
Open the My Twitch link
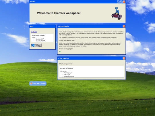tap(34, 32)
